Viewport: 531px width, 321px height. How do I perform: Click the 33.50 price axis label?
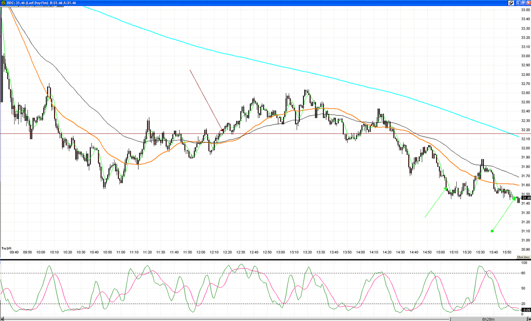[525, 10]
